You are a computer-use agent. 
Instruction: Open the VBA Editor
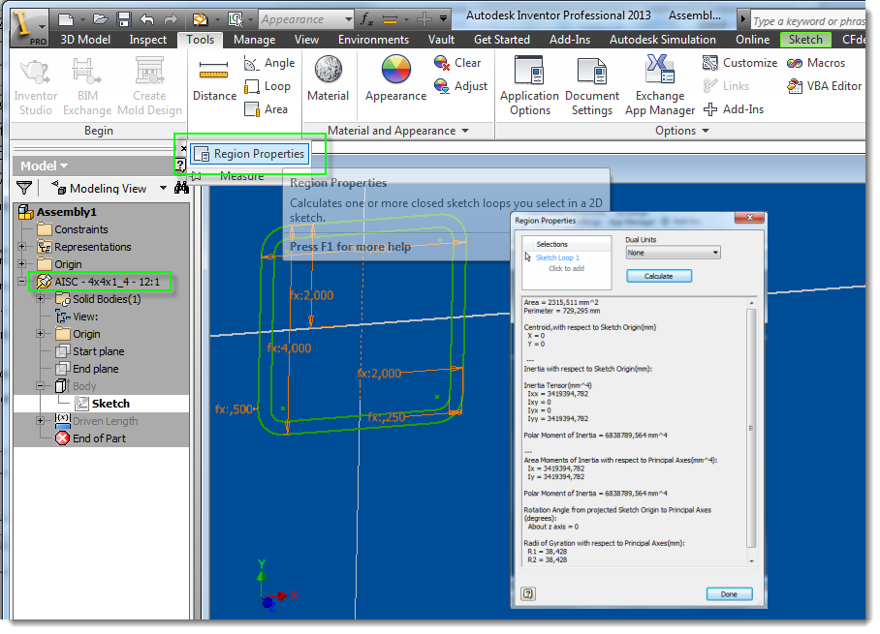[825, 86]
